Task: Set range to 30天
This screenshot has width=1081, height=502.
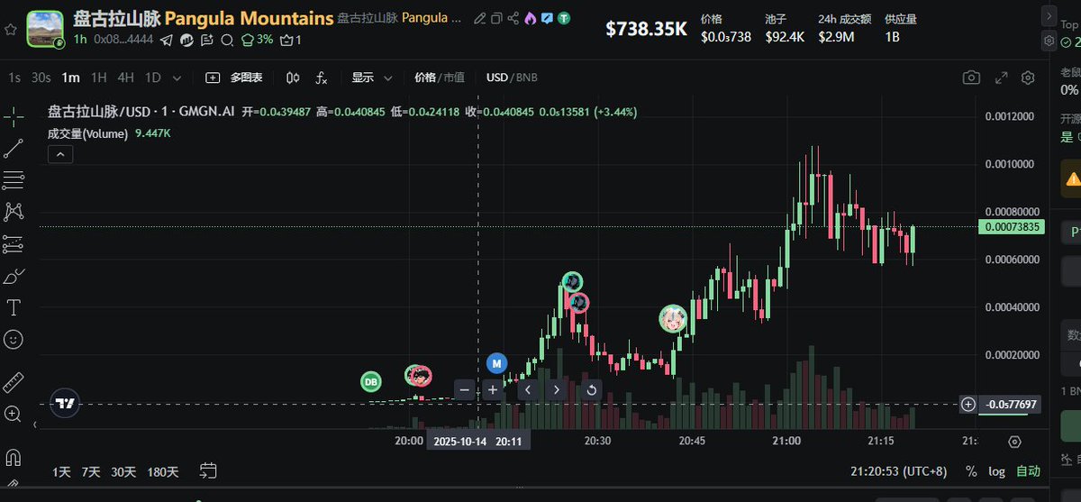Action: 123,471
